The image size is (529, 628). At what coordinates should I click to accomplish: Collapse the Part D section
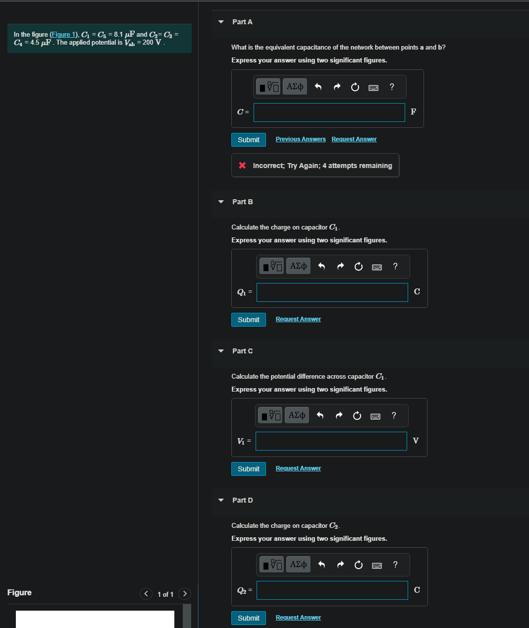coord(221,500)
